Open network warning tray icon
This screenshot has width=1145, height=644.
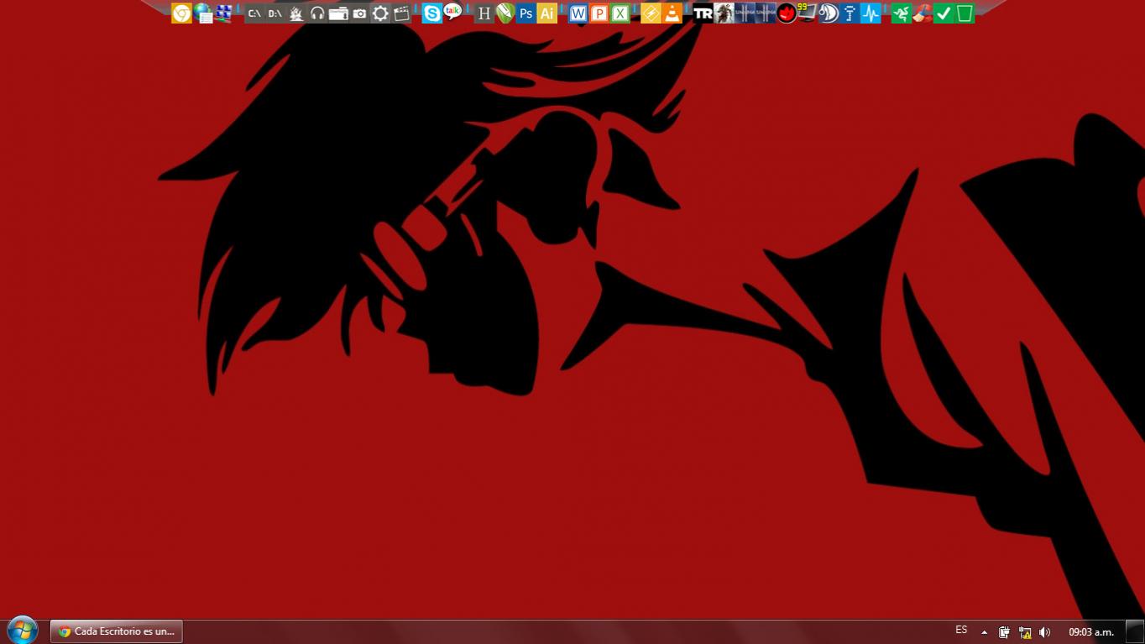click(1025, 632)
